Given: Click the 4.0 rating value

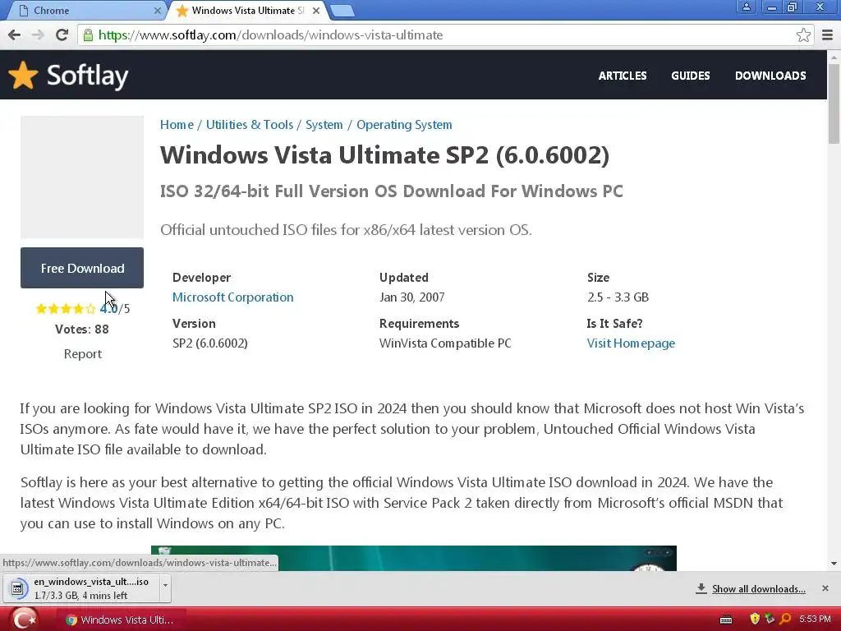Looking at the screenshot, I should 108,309.
